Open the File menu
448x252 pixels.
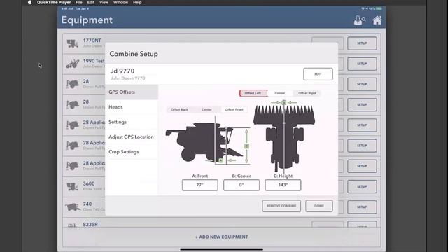79,3
